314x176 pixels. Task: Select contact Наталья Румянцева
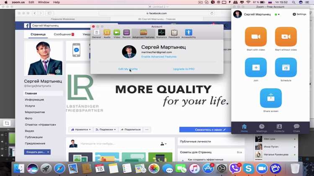(x=276, y=155)
